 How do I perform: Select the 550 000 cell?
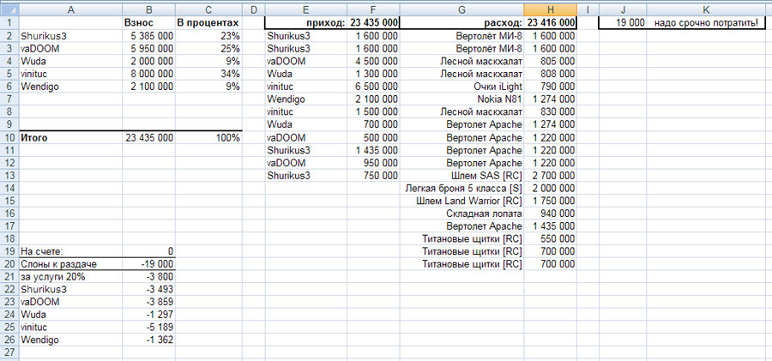551,239
